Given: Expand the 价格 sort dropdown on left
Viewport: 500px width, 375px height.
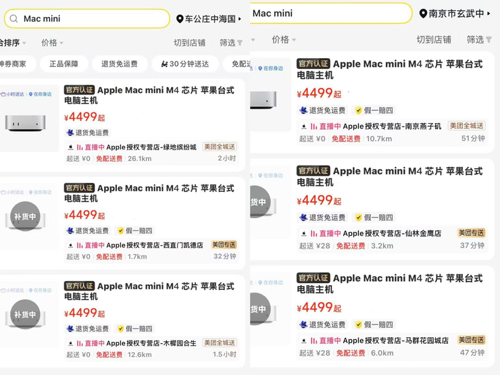Looking at the screenshot, I should 52,43.
